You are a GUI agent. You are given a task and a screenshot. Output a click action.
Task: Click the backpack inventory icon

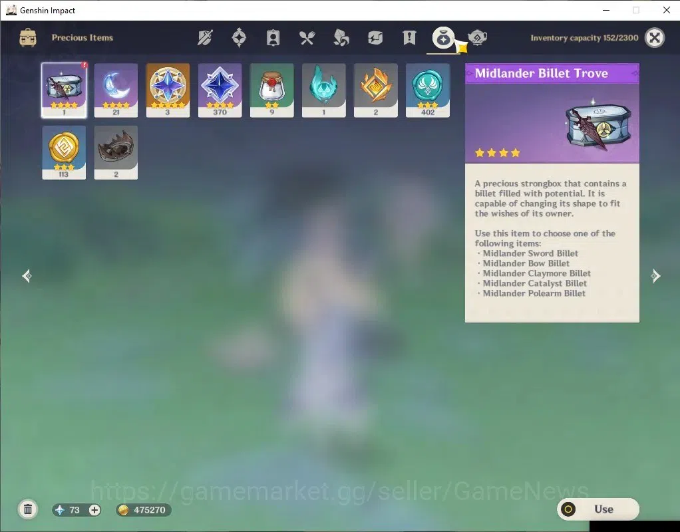[28, 38]
